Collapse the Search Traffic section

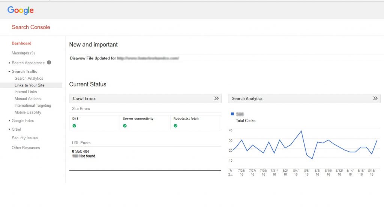[9, 71]
